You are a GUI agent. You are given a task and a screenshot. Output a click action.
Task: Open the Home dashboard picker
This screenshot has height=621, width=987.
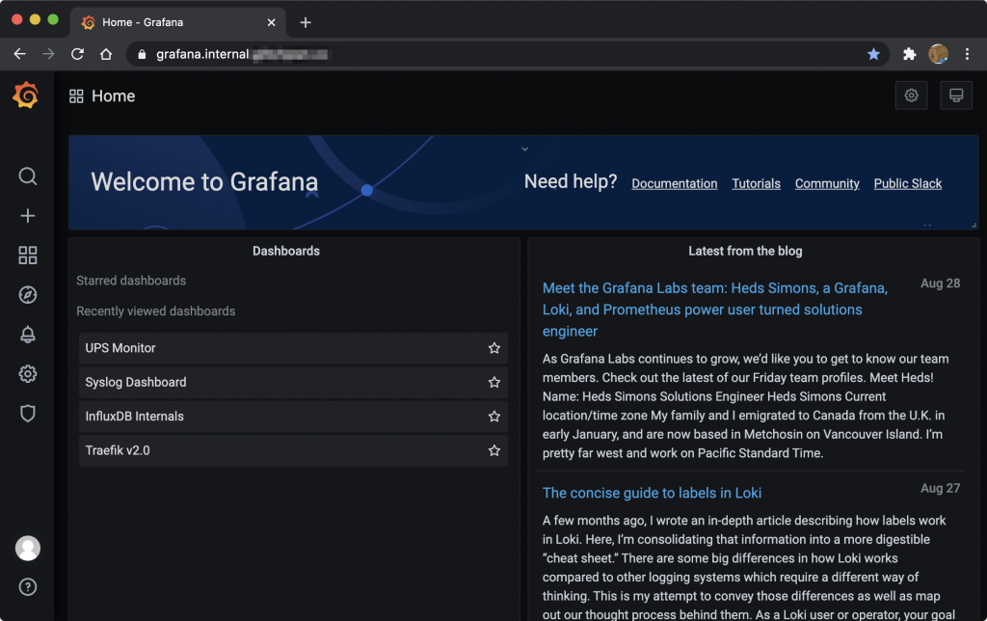click(x=103, y=96)
